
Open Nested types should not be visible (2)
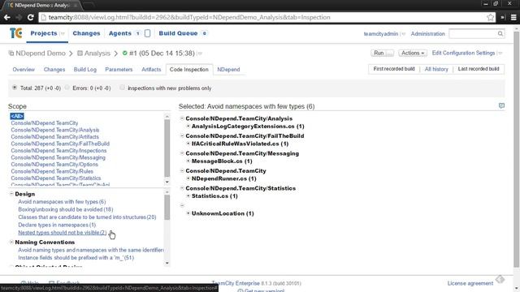pyautogui.click(x=63, y=233)
